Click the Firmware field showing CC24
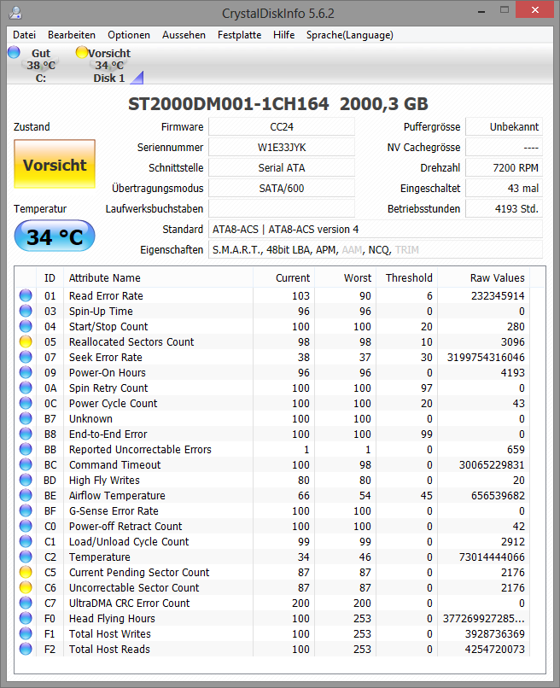 click(x=282, y=127)
